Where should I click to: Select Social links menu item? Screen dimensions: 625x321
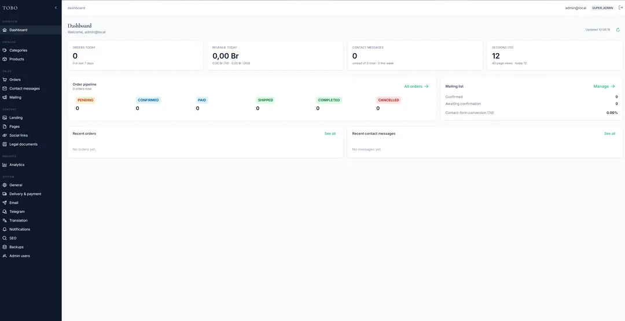click(x=31, y=135)
